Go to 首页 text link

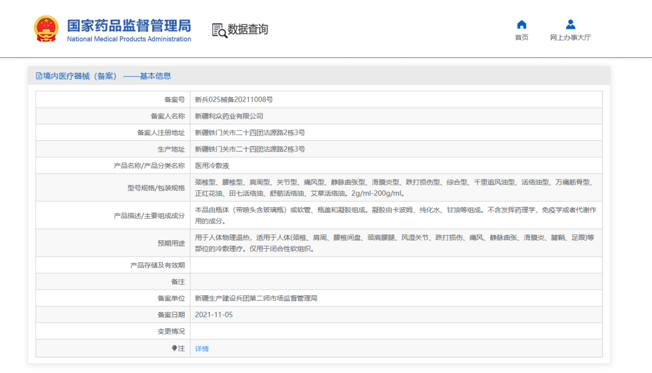point(521,38)
